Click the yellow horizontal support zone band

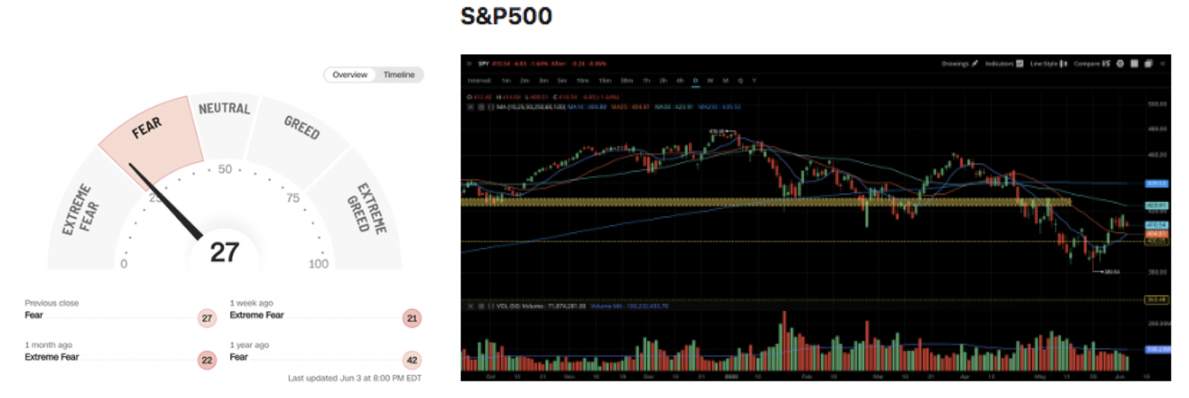[x=766, y=202]
